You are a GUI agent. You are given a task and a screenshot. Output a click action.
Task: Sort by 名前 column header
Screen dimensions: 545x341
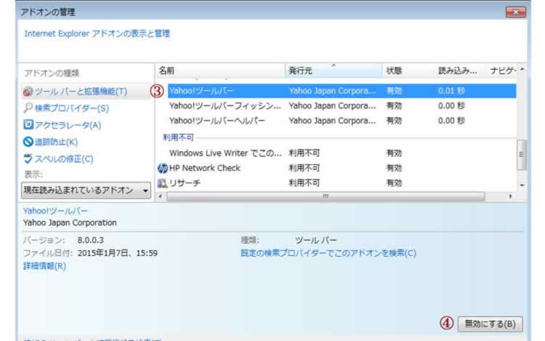[x=220, y=71]
